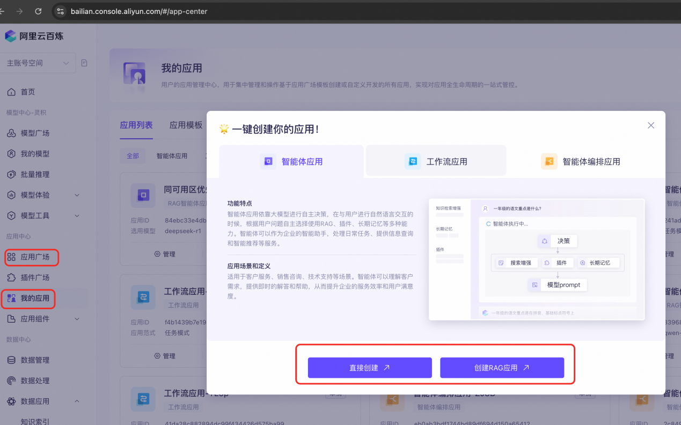Click the 批量推理 sidebar icon

[11, 174]
